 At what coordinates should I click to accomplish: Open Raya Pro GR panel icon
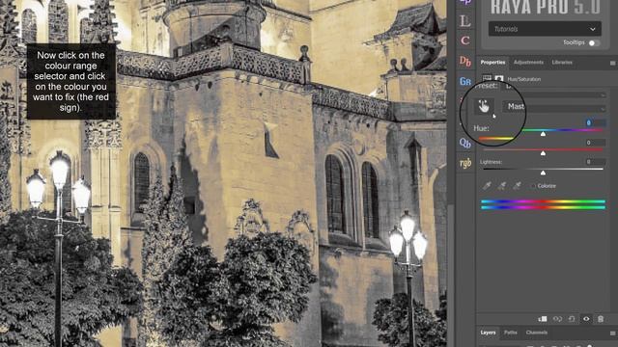[x=465, y=81]
